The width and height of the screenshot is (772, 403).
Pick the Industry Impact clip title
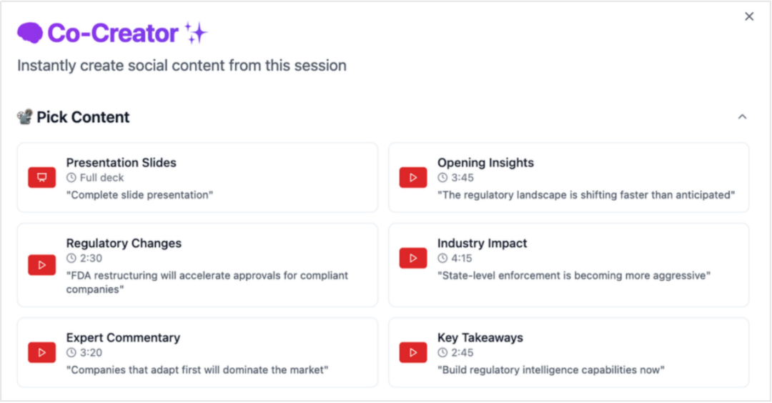pos(482,244)
